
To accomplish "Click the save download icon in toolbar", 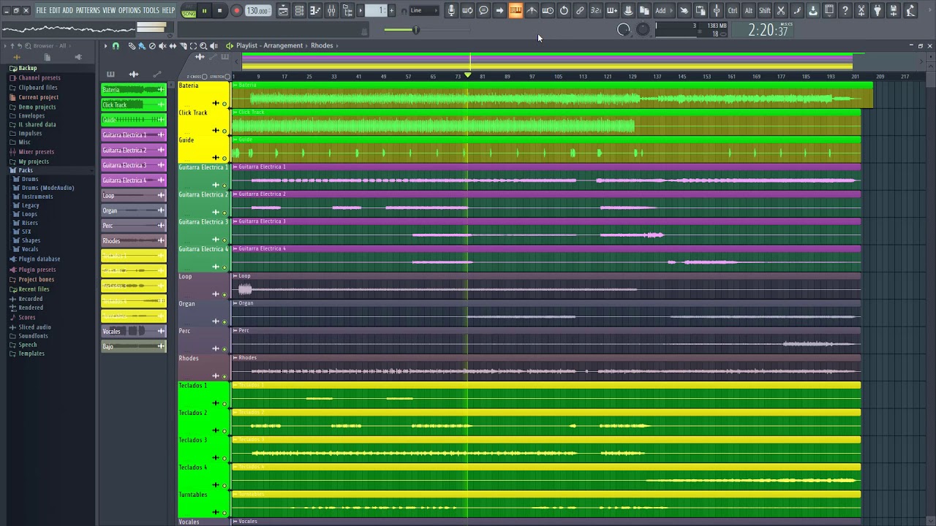I will pyautogui.click(x=813, y=10).
